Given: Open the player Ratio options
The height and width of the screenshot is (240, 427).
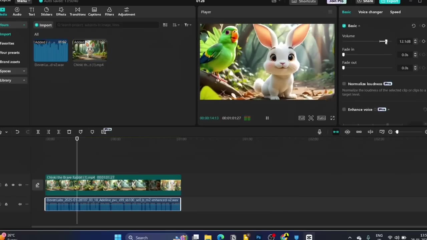Looking at the screenshot, I should [321, 118].
